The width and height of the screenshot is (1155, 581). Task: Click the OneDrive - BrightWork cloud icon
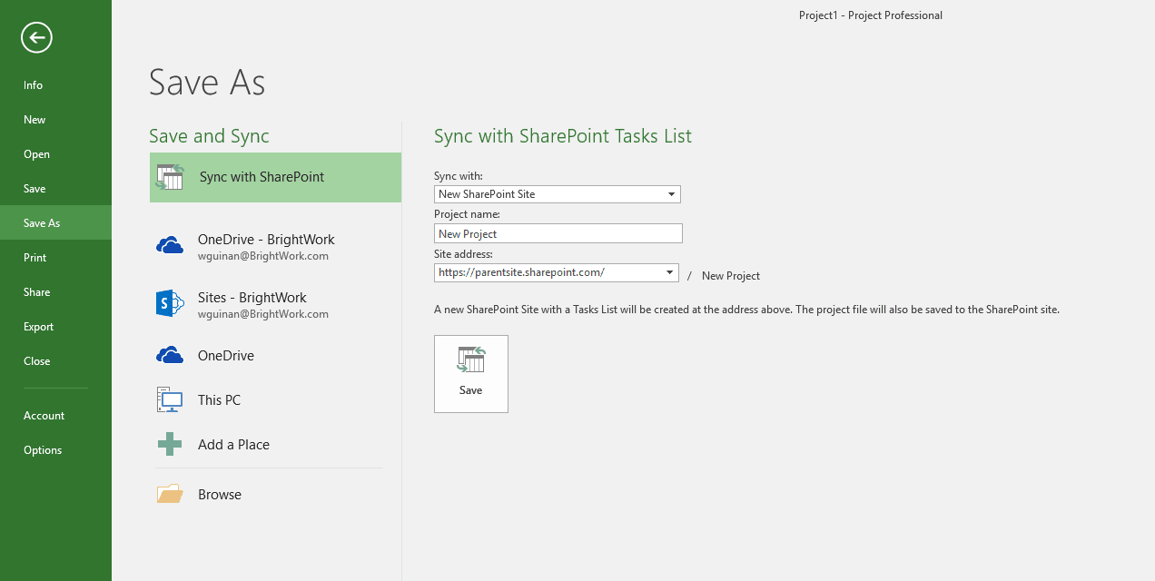(170, 245)
